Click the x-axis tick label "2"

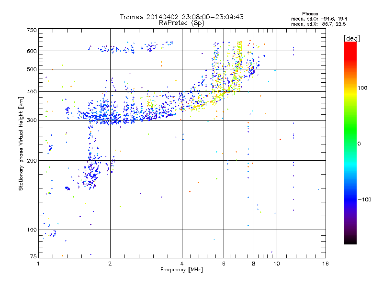point(110,264)
